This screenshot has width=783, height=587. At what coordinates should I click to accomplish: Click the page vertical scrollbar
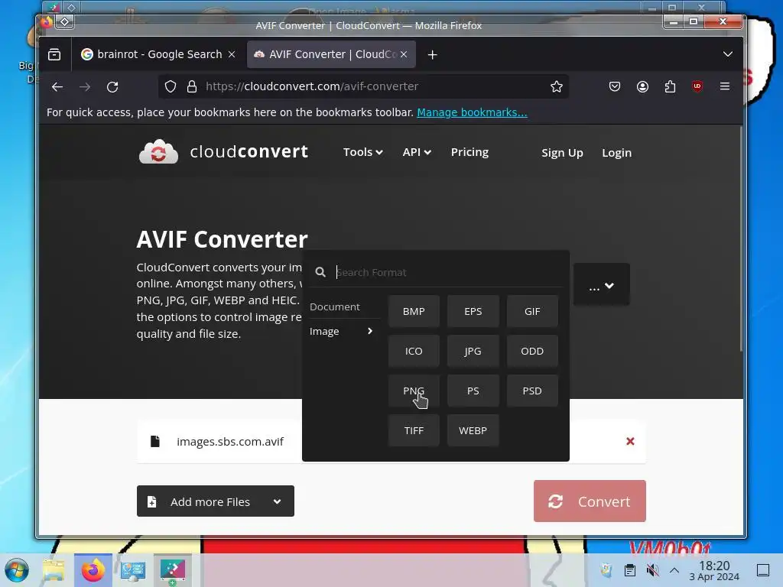tap(741, 239)
